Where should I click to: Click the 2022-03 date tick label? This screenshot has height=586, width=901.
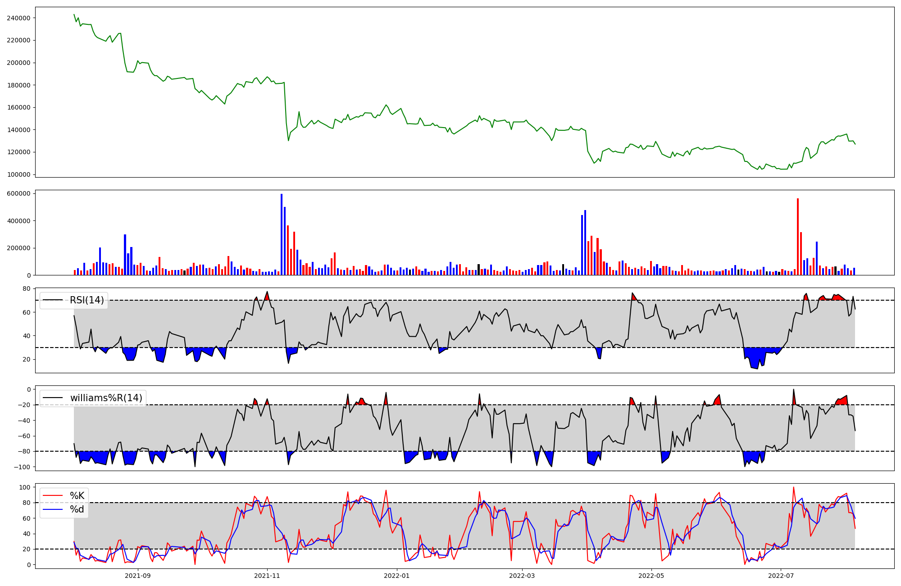[x=522, y=576]
